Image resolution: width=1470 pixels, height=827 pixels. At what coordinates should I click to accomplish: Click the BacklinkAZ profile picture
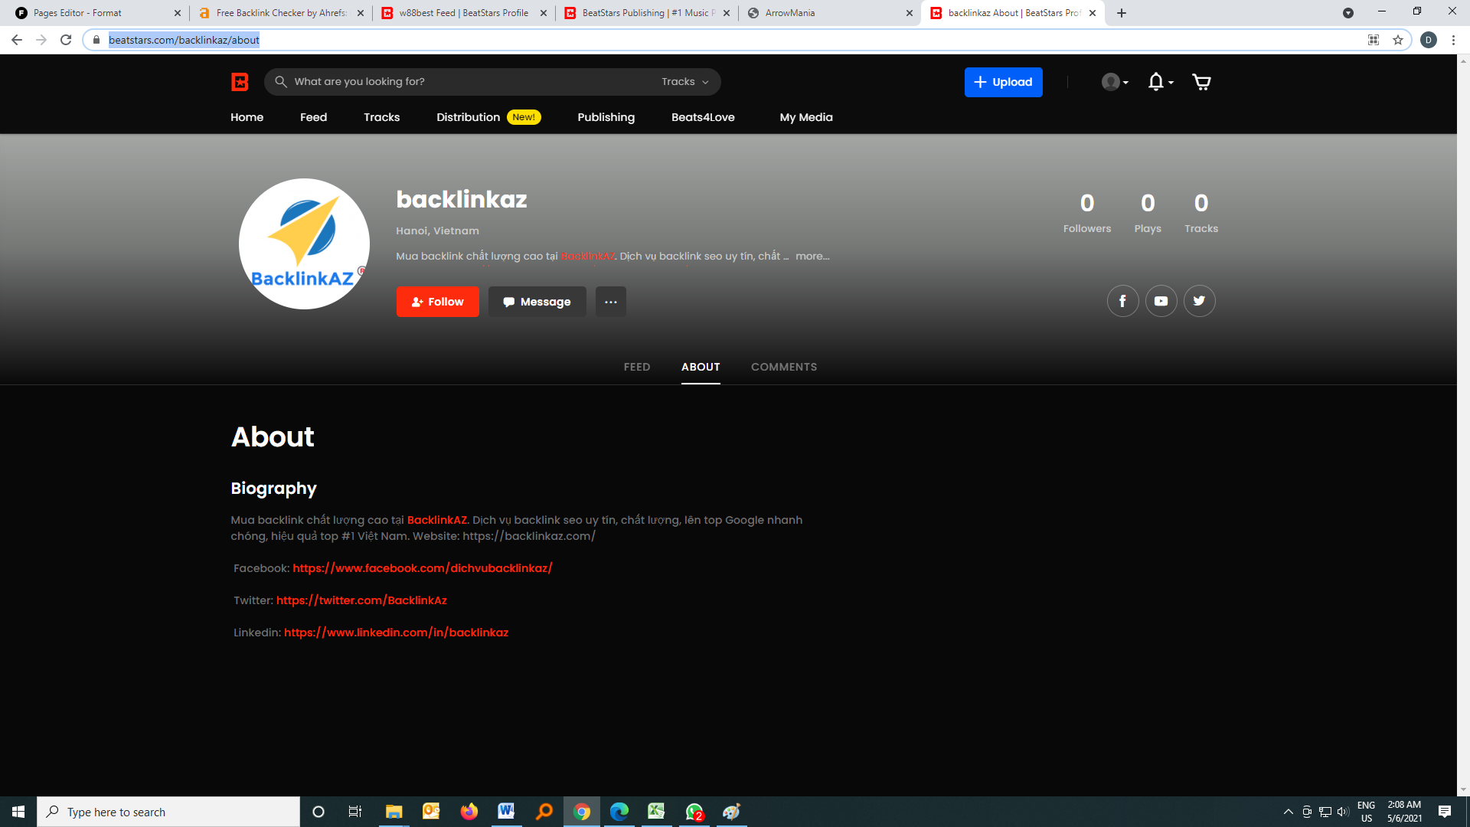click(x=304, y=244)
